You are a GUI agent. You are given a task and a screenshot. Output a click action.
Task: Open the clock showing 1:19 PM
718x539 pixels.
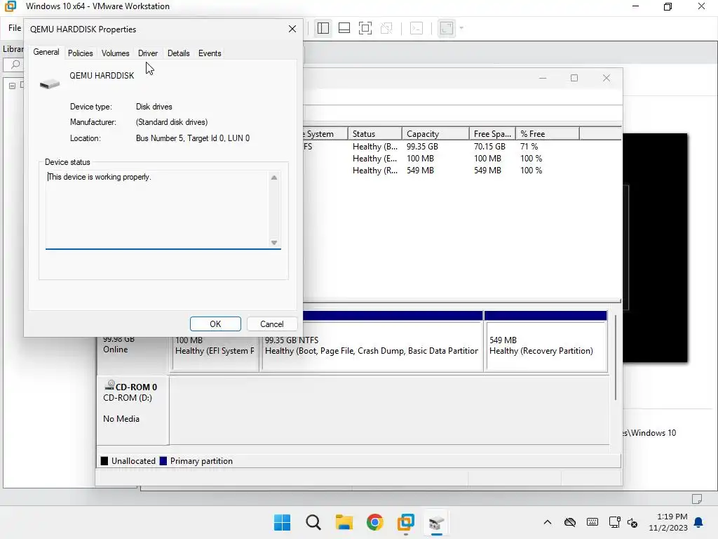coord(668,522)
